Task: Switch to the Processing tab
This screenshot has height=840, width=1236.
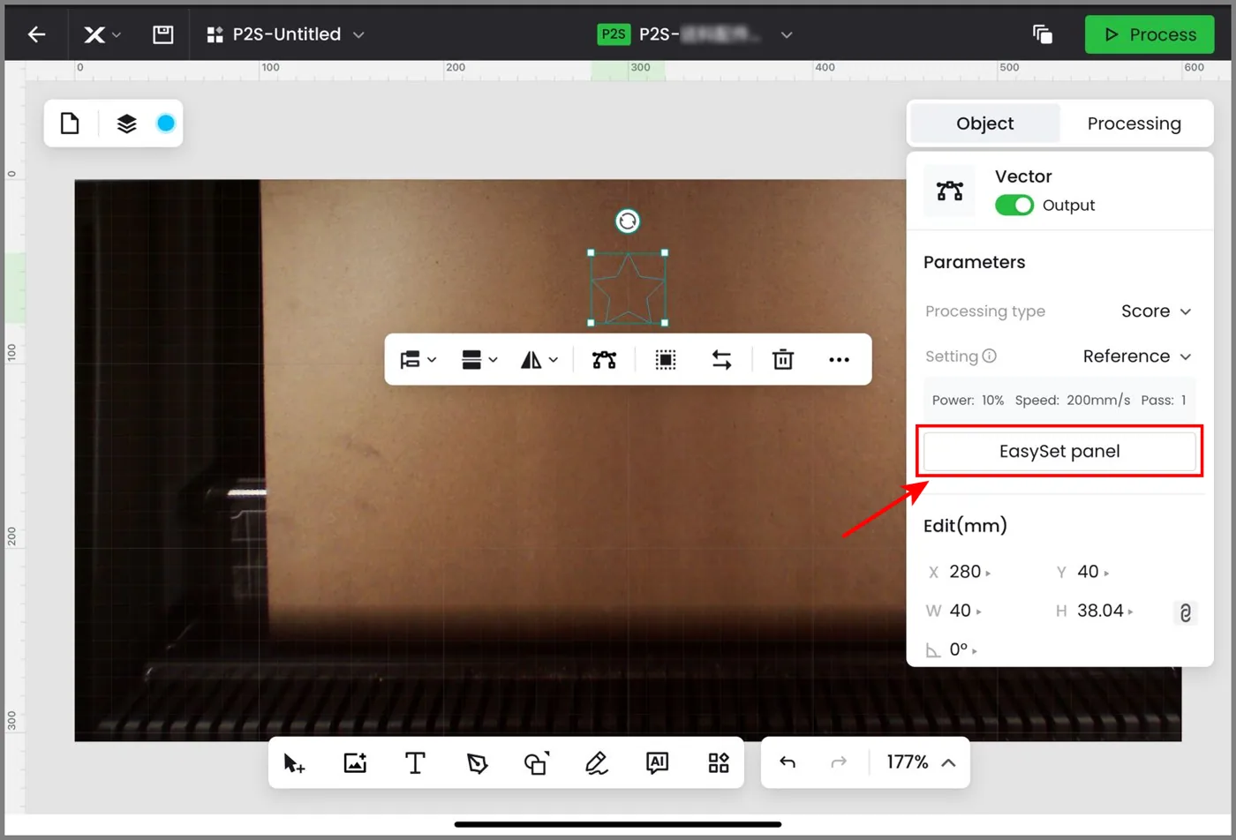Action: pos(1134,124)
